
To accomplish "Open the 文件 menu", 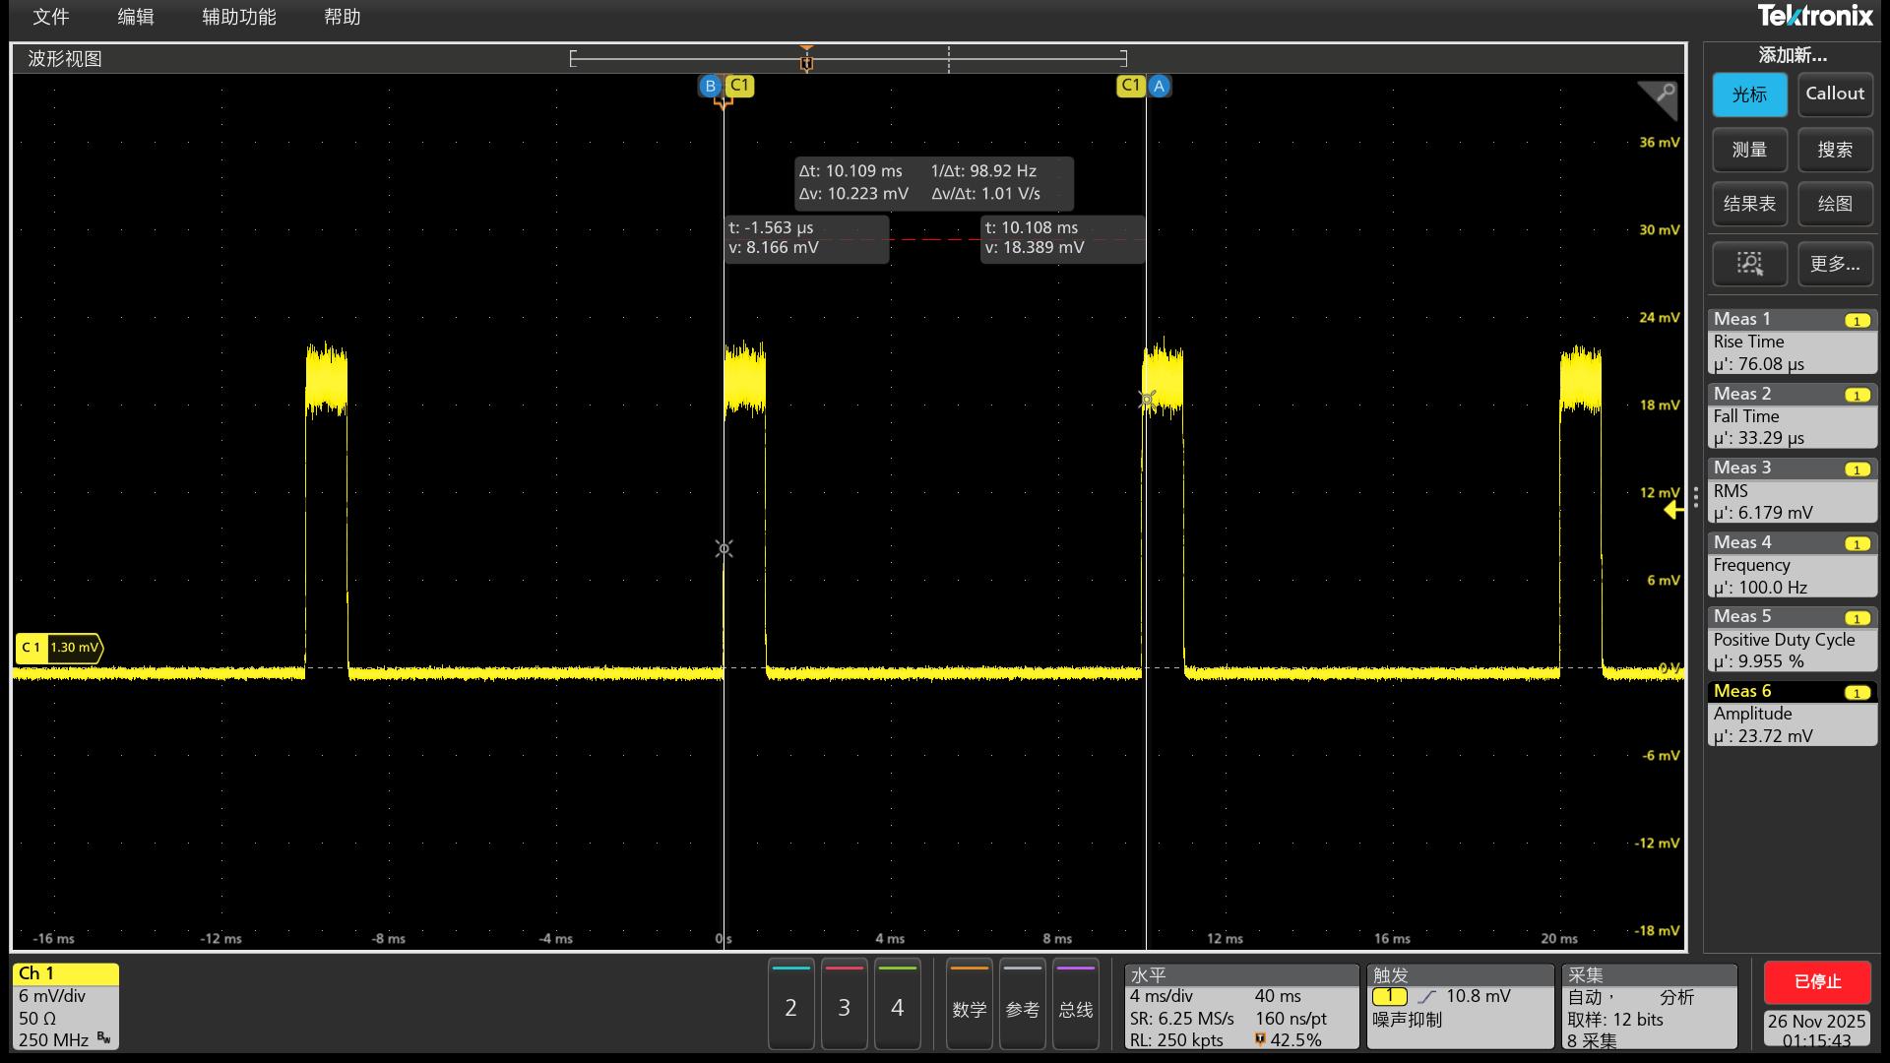I will (51, 17).
